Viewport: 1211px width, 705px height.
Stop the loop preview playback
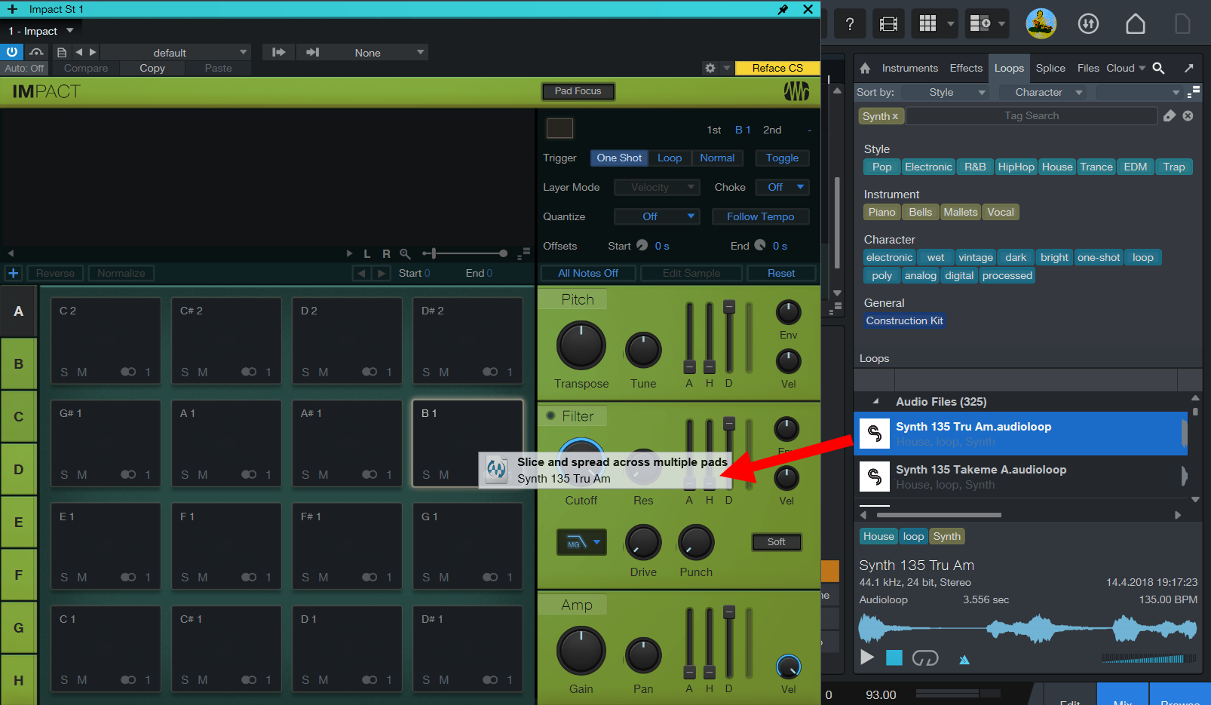point(894,657)
